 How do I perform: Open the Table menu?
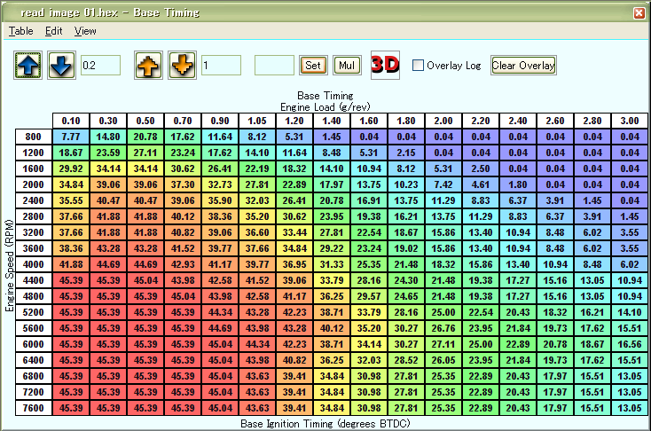(x=20, y=31)
